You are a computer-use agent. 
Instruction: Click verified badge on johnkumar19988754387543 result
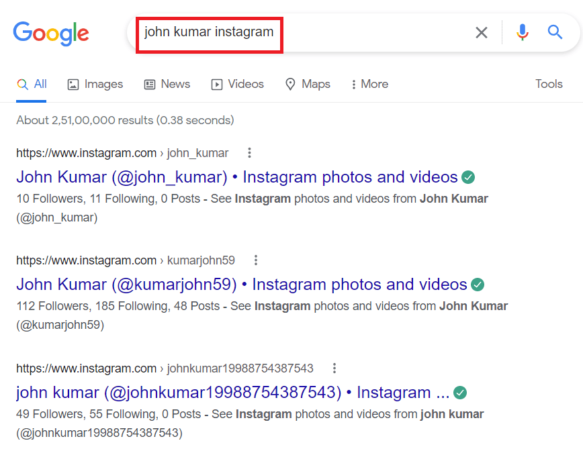[x=460, y=393]
